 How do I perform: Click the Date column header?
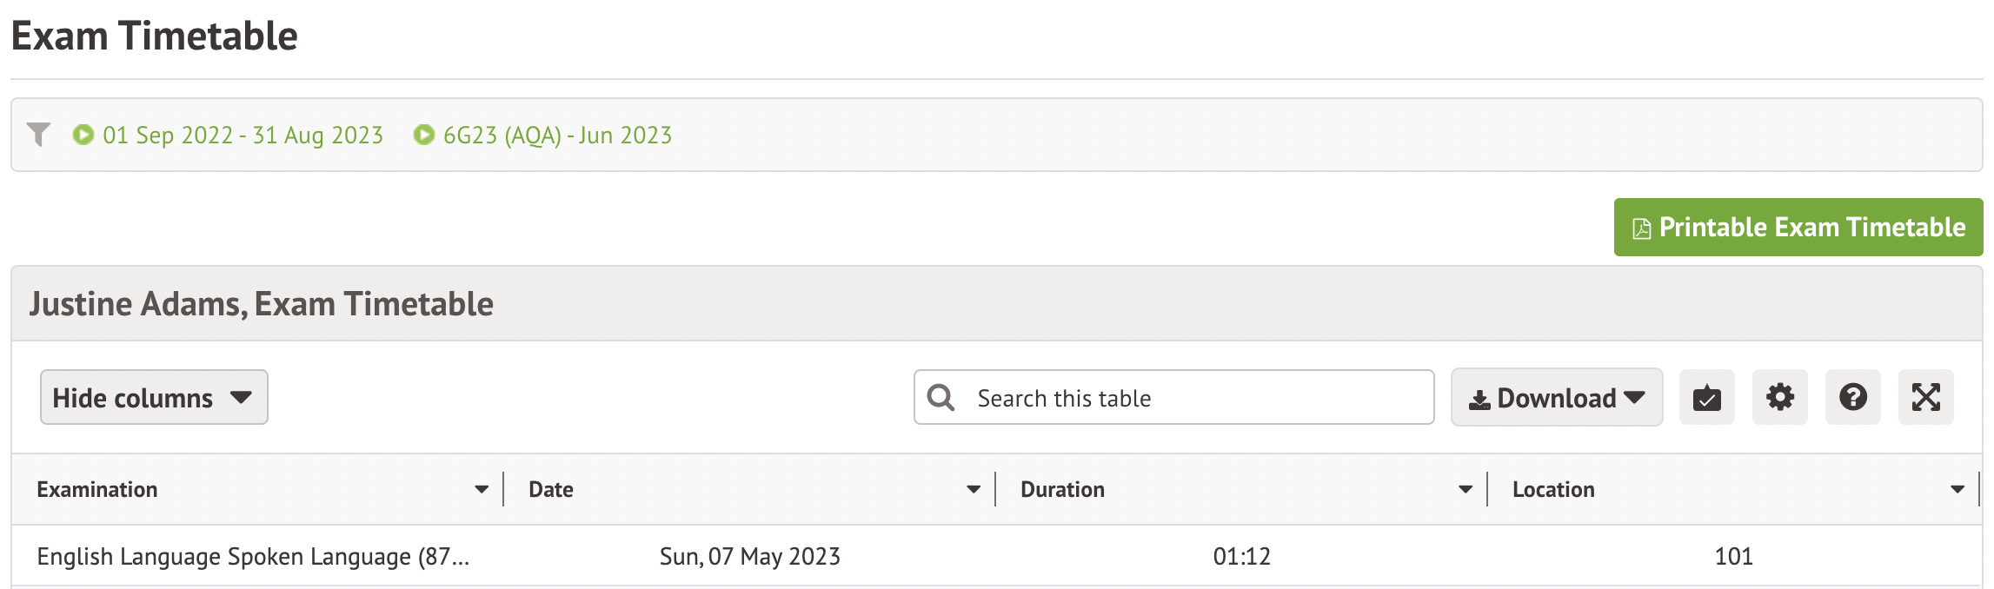pos(551,490)
